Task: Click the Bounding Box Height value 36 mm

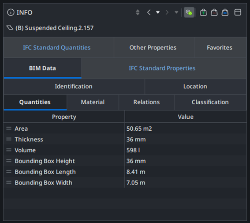Action: (x=136, y=161)
